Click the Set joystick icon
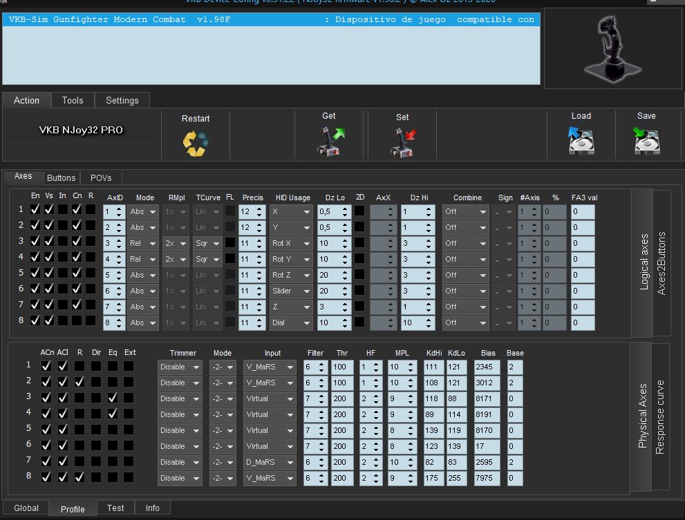This screenshot has width=685, height=520. click(402, 142)
